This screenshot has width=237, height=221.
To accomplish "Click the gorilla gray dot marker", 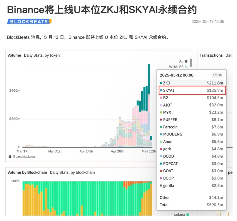I will coord(161,186).
